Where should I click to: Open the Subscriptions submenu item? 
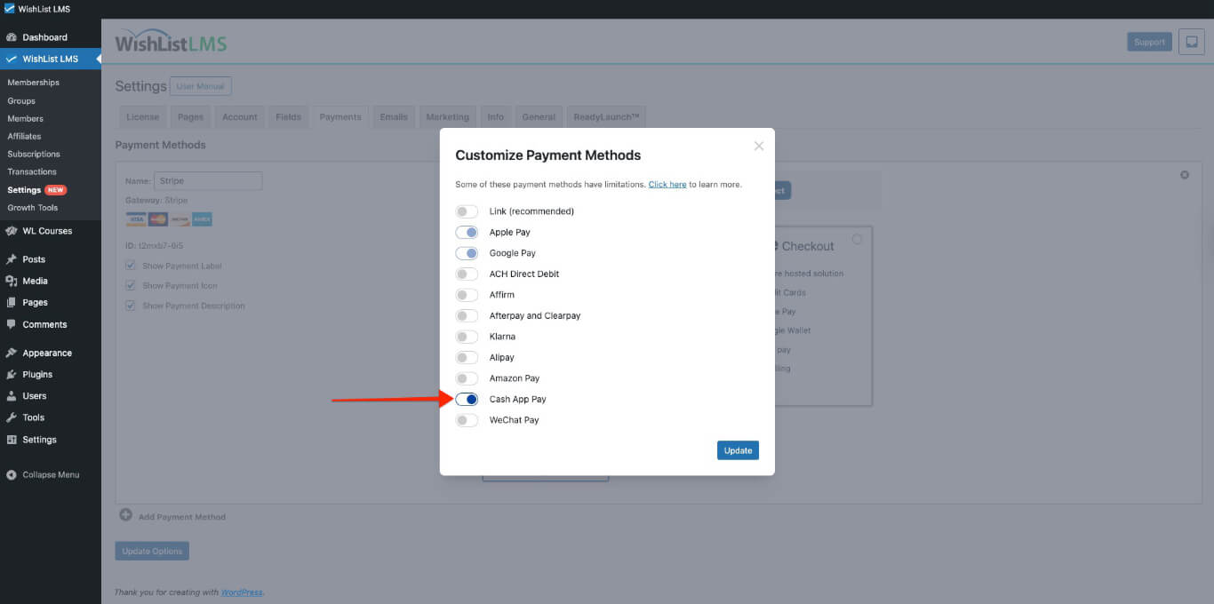[34, 154]
